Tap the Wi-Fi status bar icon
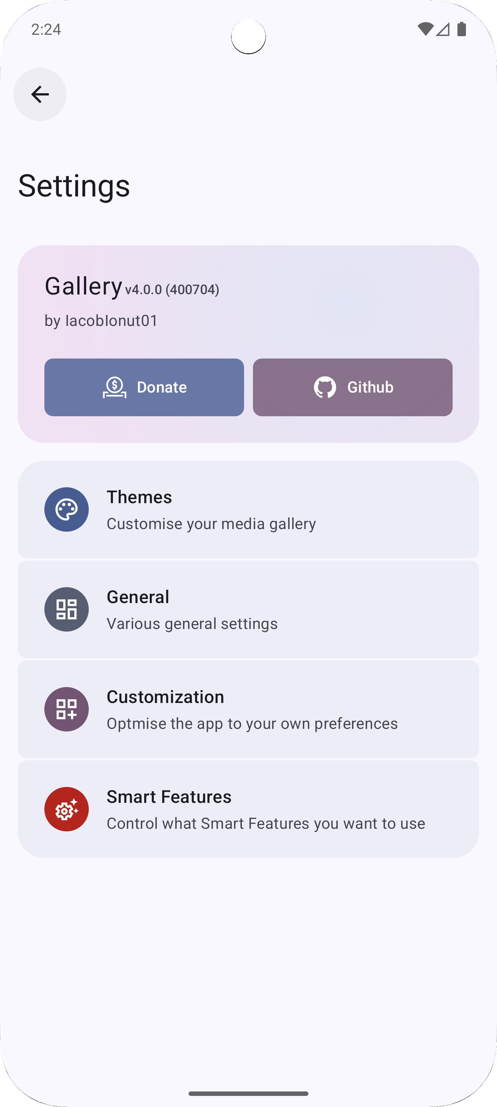This screenshot has height=1107, width=497. coord(425,29)
